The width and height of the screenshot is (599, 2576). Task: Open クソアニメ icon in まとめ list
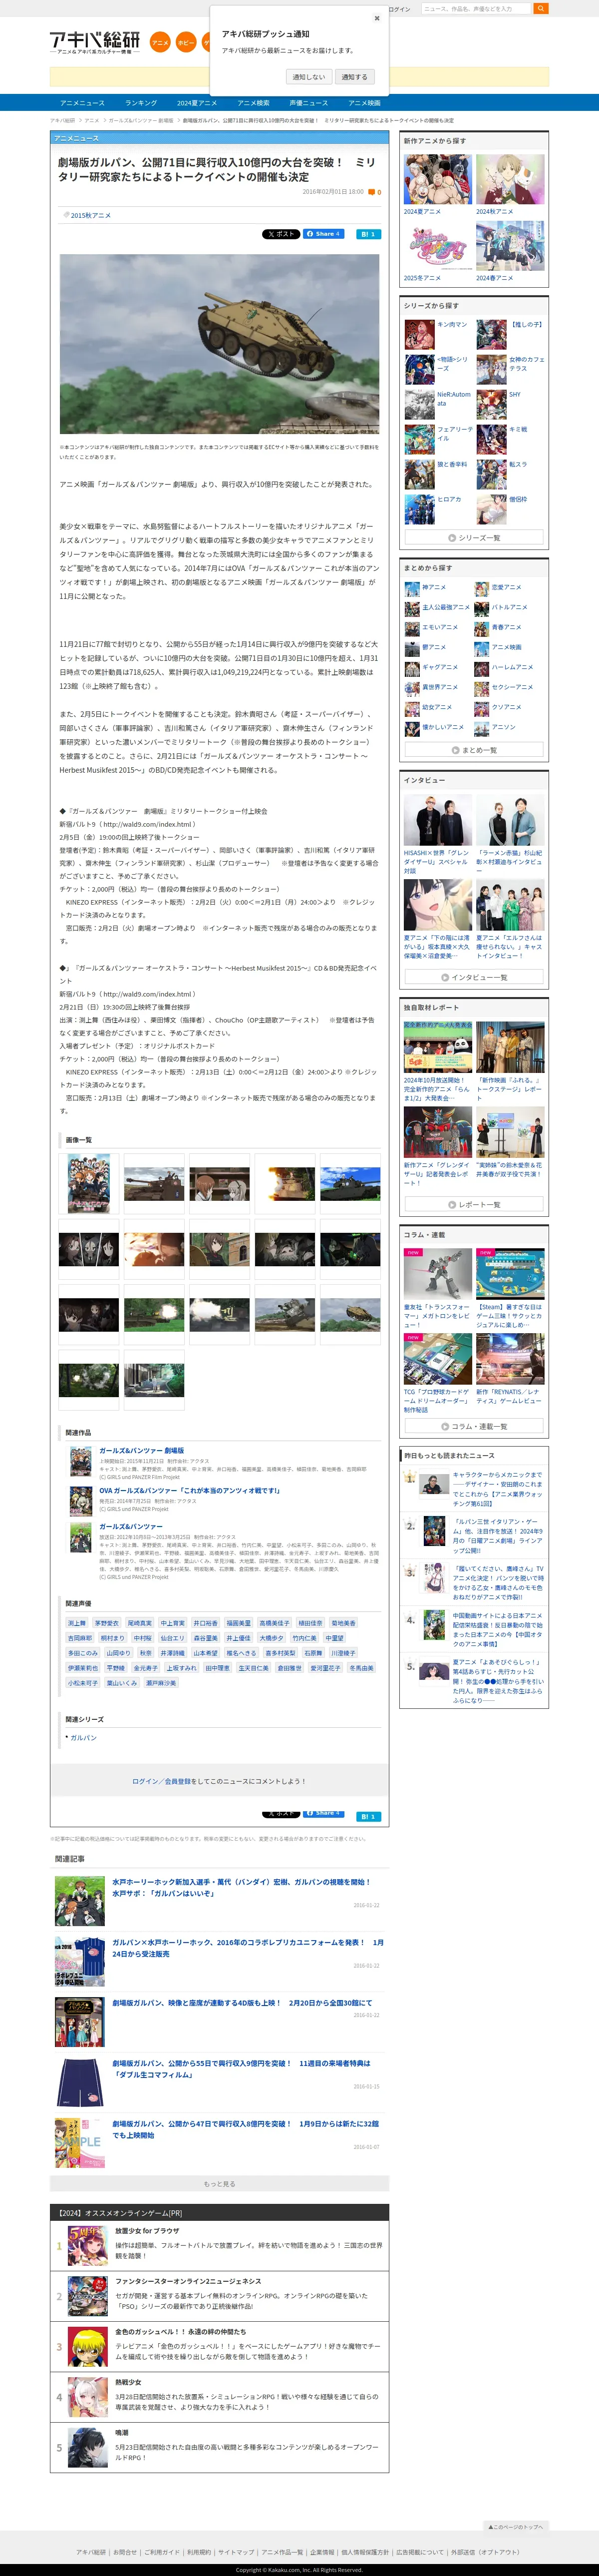(482, 708)
